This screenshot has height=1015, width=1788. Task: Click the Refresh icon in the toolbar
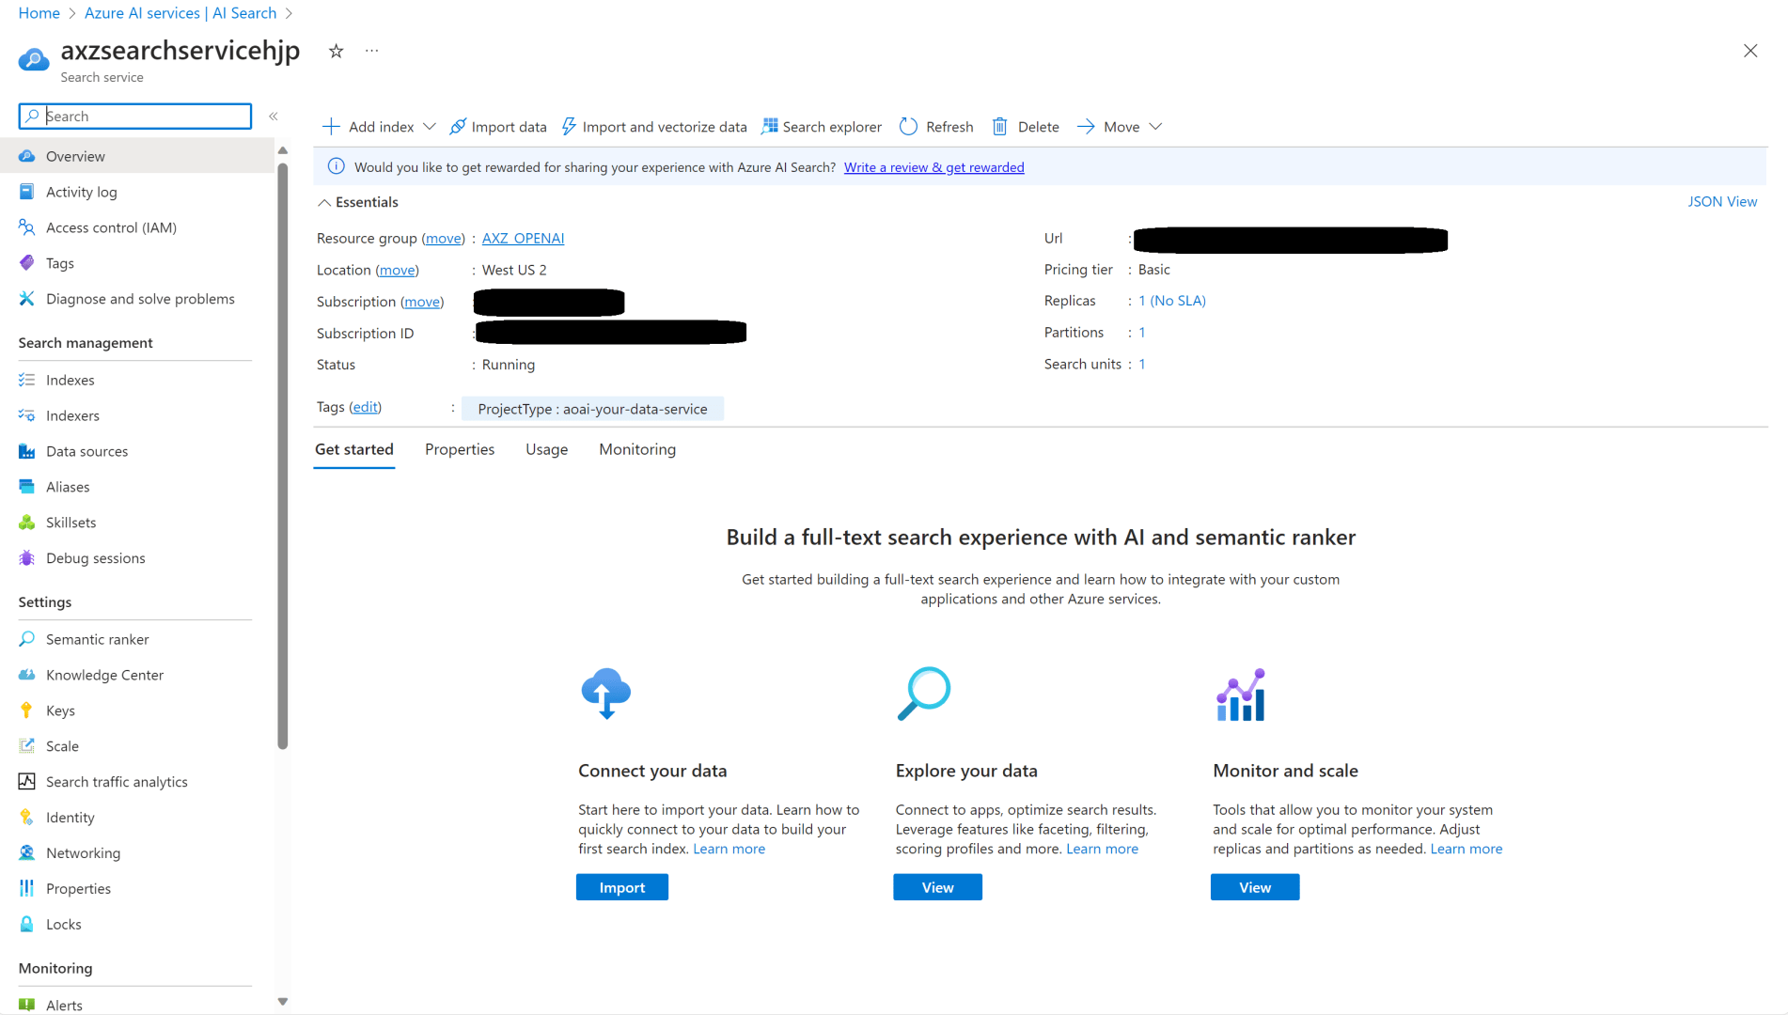[x=908, y=127]
